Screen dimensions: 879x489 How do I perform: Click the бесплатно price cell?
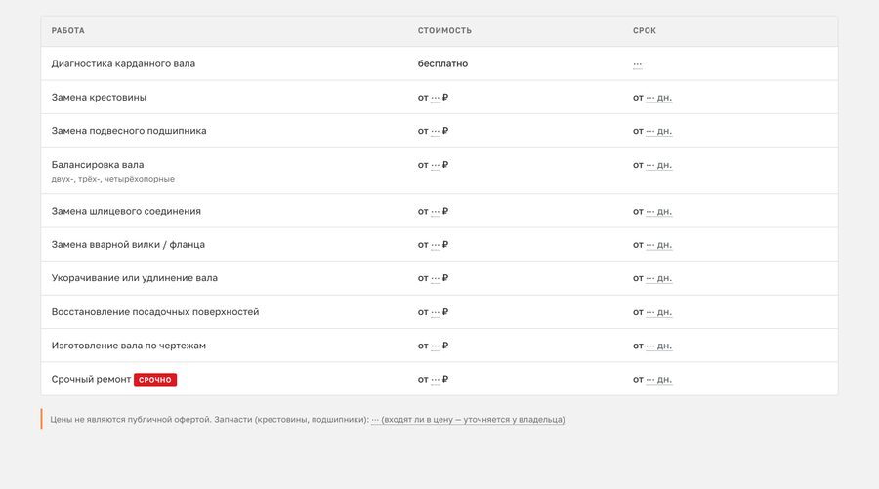tap(442, 63)
